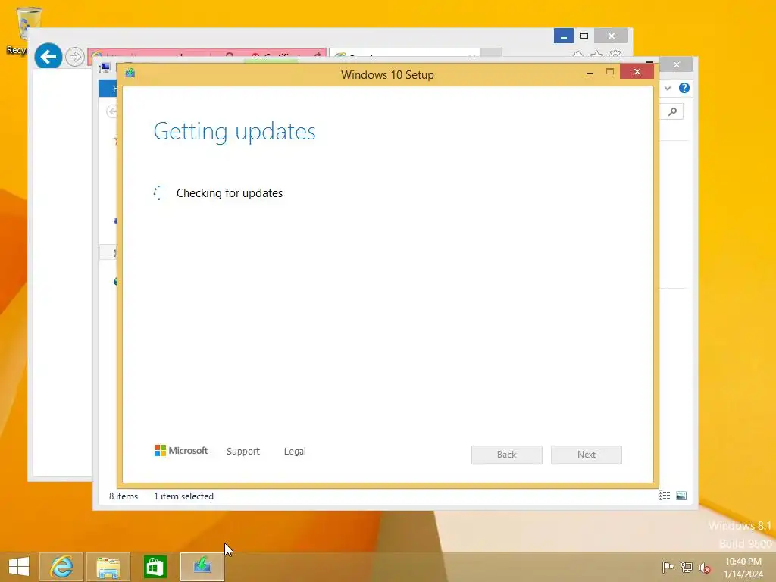The image size is (776, 582).
Task: Click the File Explorer search magnifier icon
Action: (673, 112)
